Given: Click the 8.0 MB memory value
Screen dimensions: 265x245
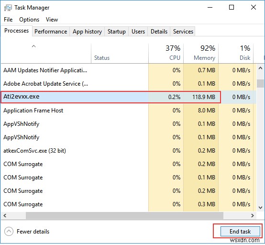Looking at the screenshot, I should pos(207,111).
